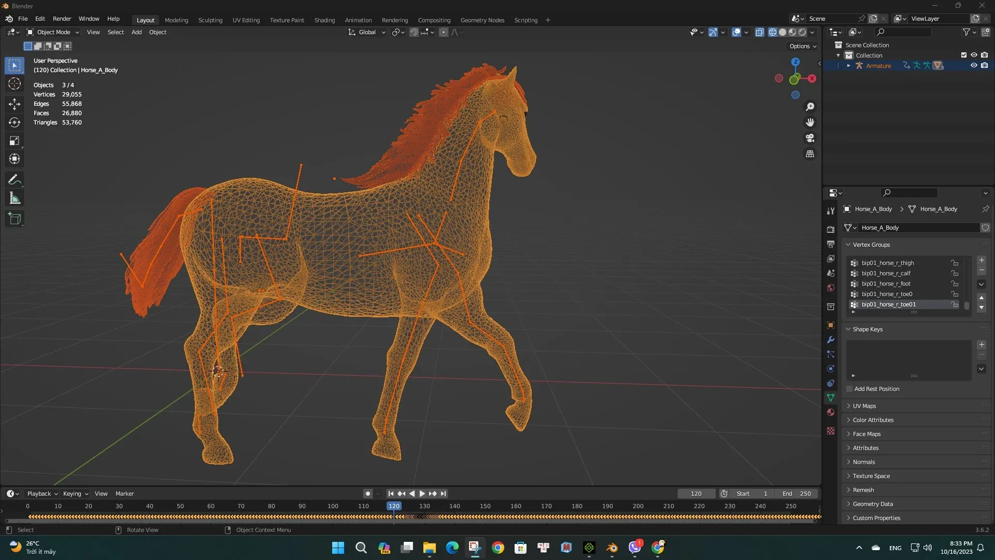Click the playhead marker at 120
Viewport: 995px width, 560px height.
click(x=394, y=506)
